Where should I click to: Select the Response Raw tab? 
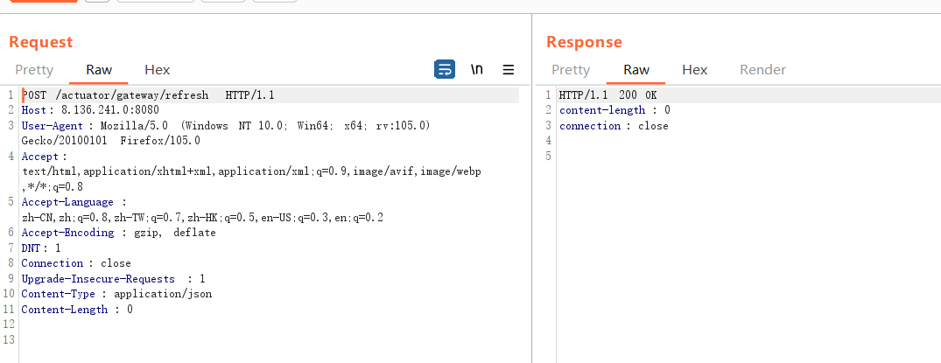click(x=636, y=70)
